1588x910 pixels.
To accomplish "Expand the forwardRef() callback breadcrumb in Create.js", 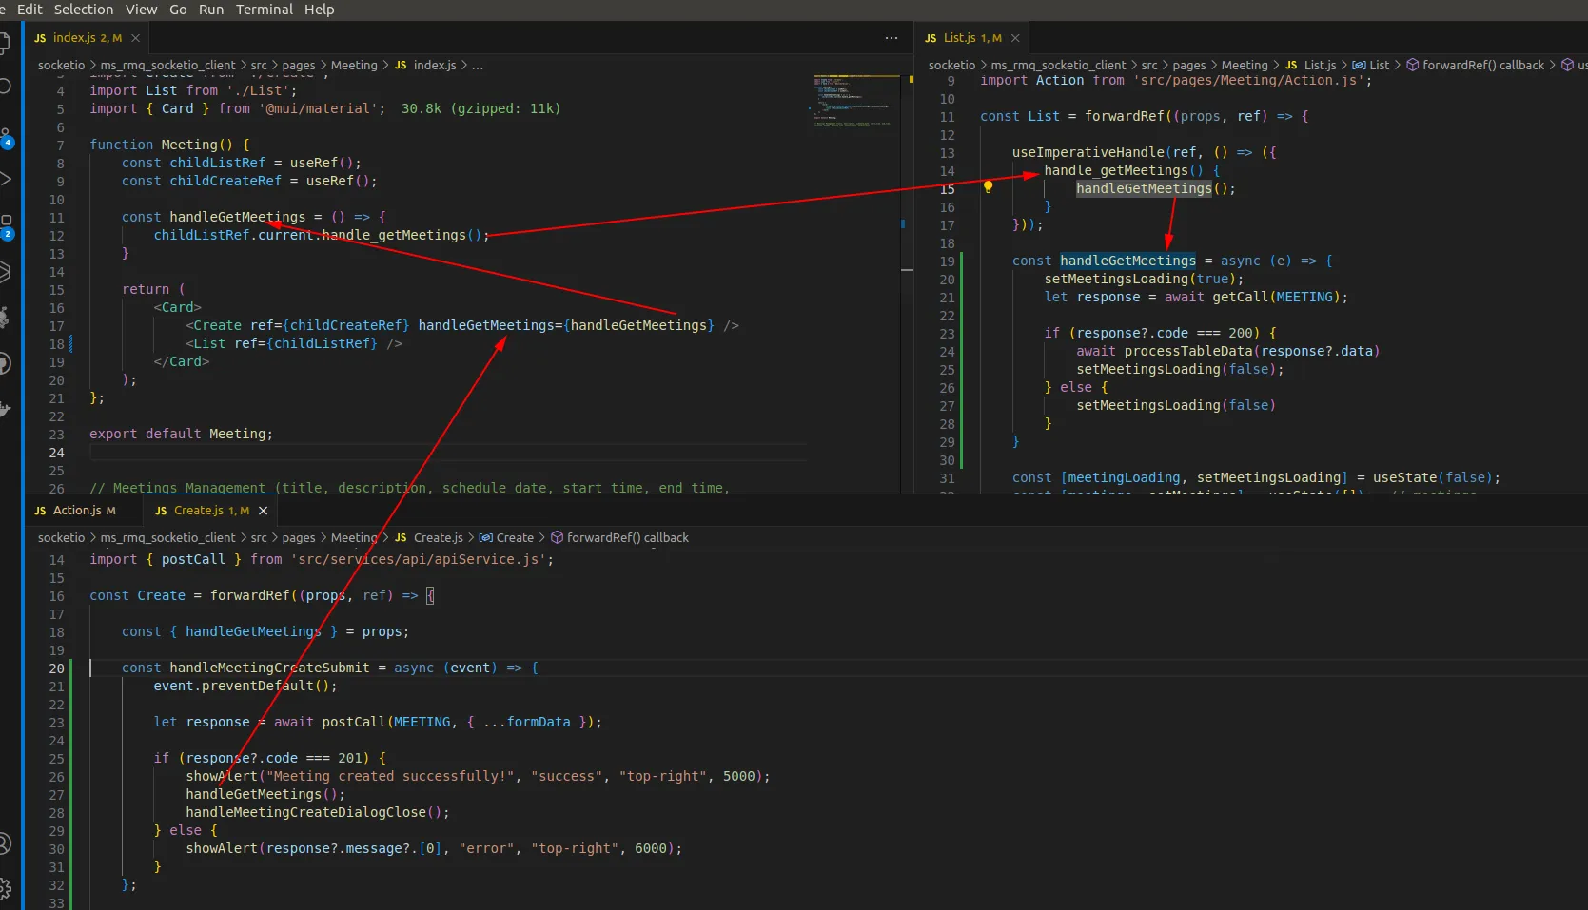I will click(x=627, y=538).
